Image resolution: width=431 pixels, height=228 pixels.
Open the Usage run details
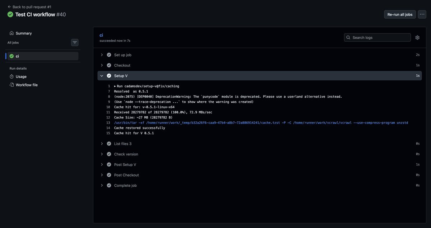tap(21, 76)
